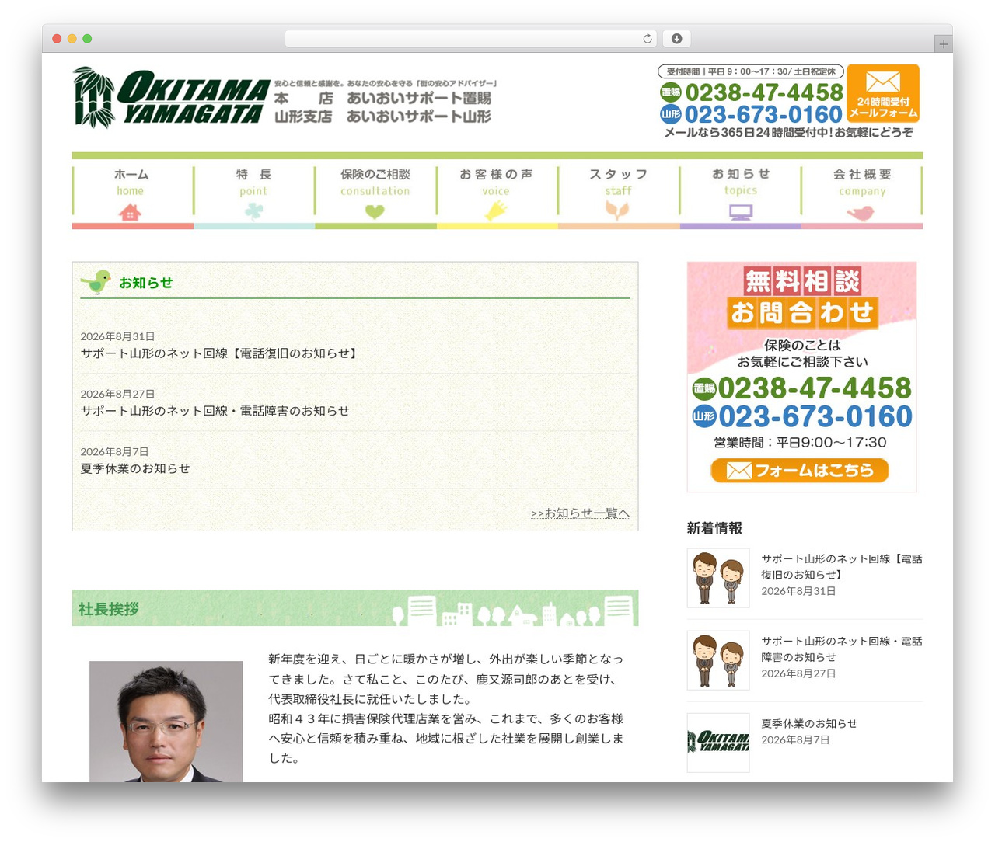
Task: Click the 社長挨拶 section heading
Action: click(x=108, y=609)
